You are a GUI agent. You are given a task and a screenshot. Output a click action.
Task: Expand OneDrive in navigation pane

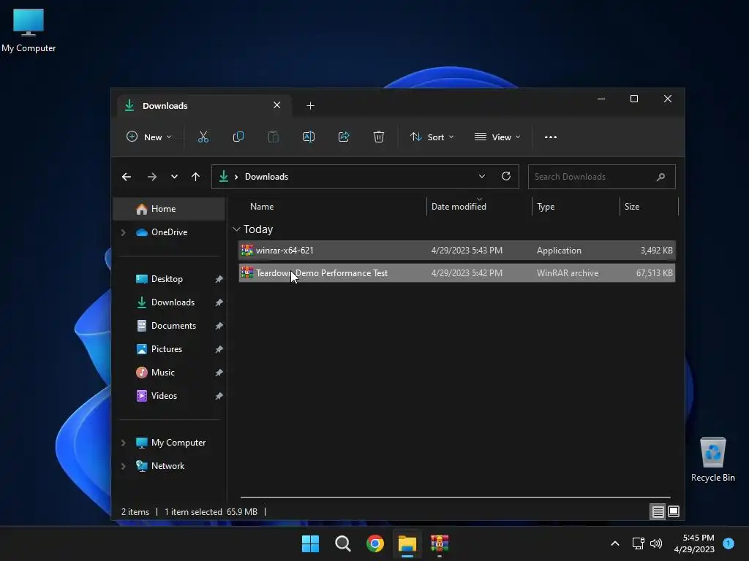(123, 232)
